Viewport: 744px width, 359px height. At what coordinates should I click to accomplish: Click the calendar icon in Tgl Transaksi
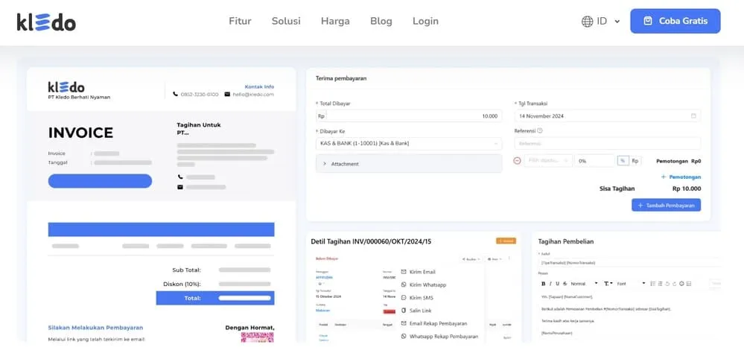tap(693, 116)
